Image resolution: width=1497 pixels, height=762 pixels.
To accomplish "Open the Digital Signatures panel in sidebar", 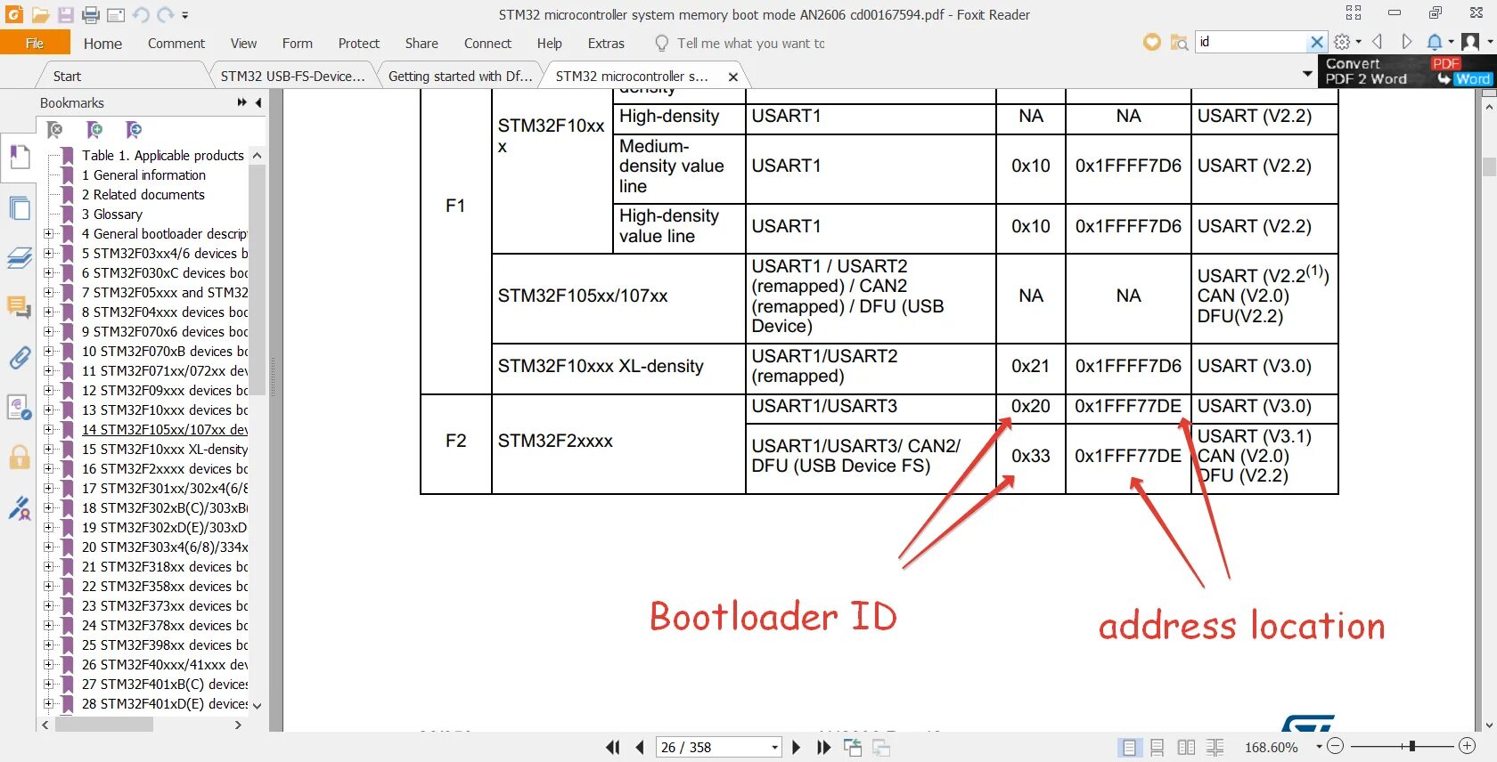I will (19, 507).
